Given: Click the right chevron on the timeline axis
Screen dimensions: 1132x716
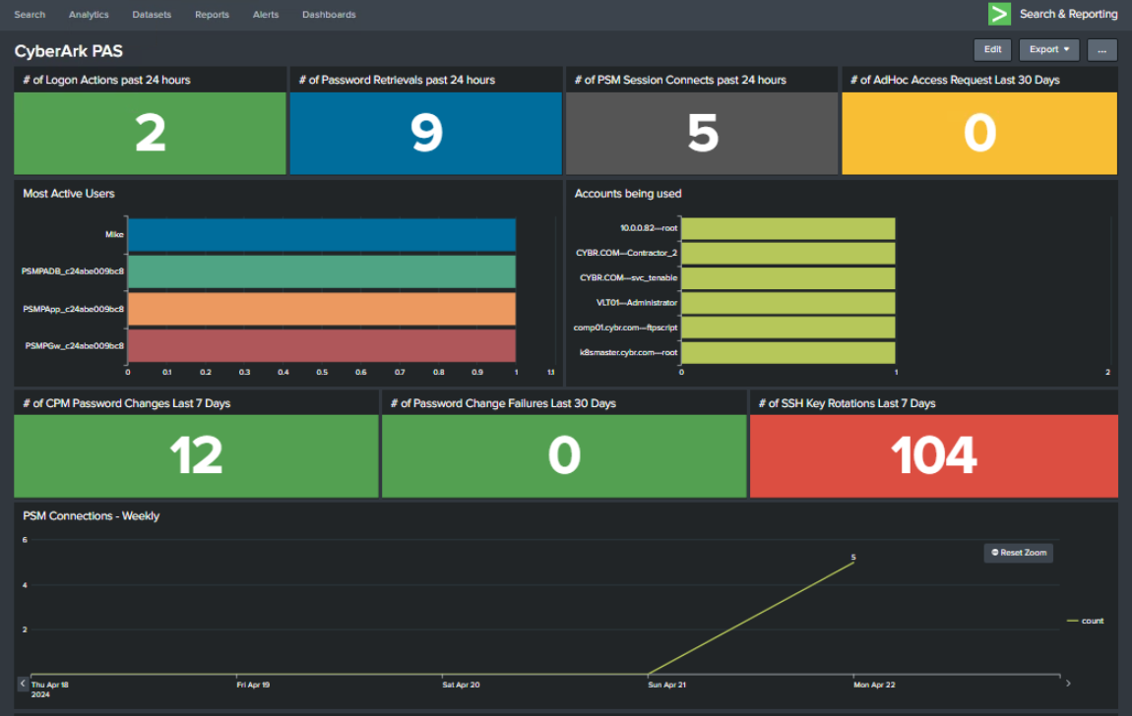Looking at the screenshot, I should pos(1068,682).
